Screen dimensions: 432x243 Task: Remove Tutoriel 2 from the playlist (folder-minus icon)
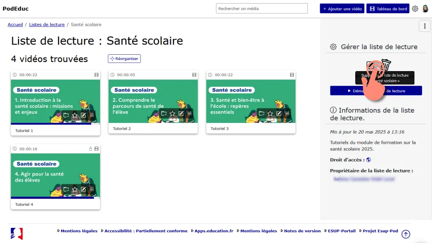pos(164,113)
